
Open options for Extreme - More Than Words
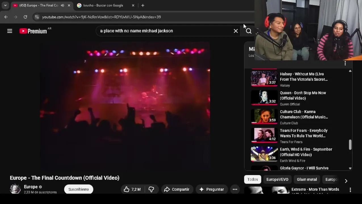350,190
